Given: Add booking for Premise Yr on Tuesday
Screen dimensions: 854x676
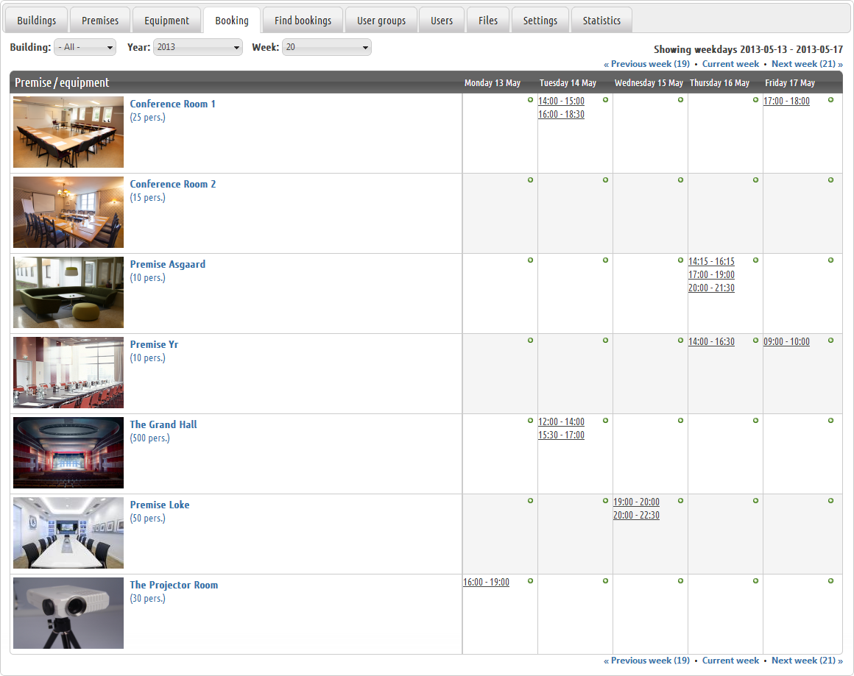Looking at the screenshot, I should click(606, 341).
